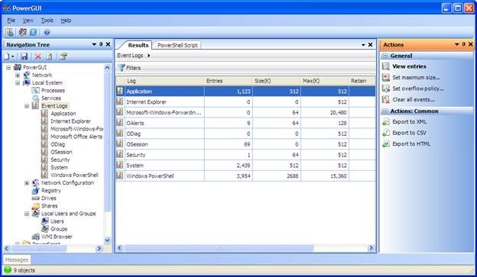Click the properties icon in Navigation Tree toolbar
Image resolution: width=477 pixels, height=277 pixels.
[63, 56]
